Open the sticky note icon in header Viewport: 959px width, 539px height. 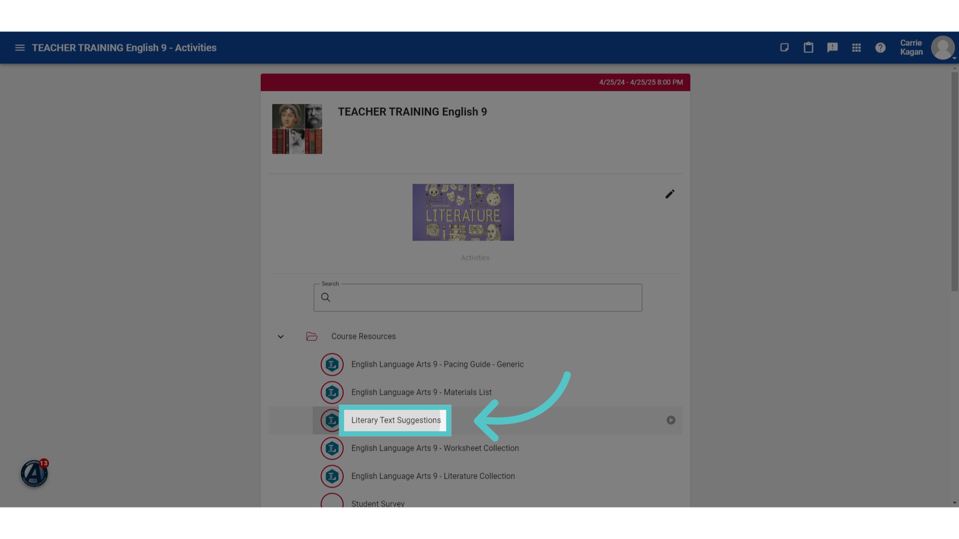coord(784,47)
